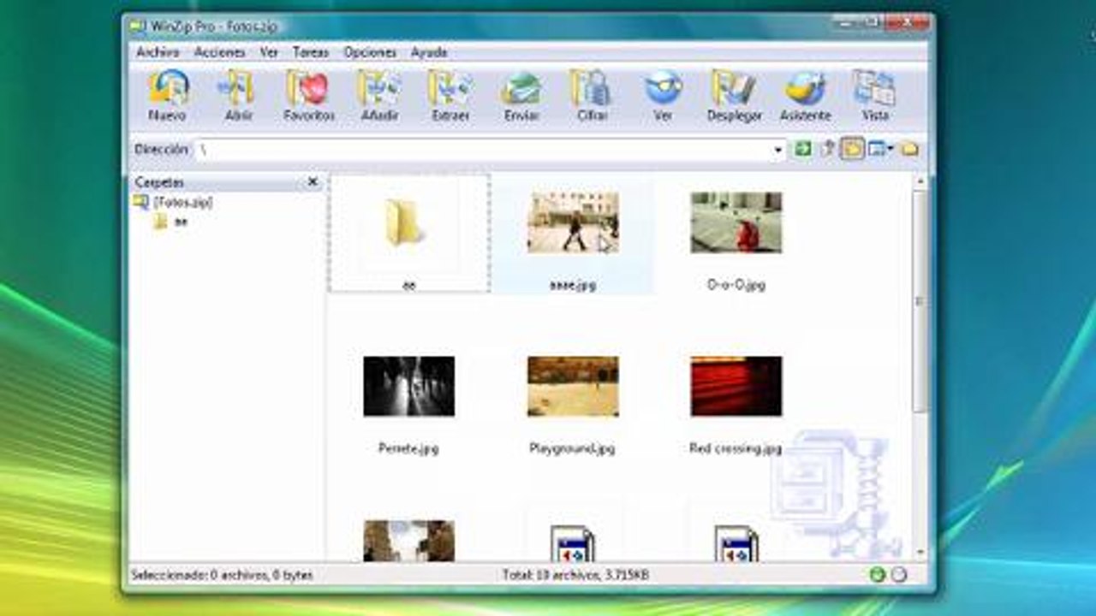1096x616 pixels.
Task: Click the Ver toolbar icon
Action: (x=663, y=96)
